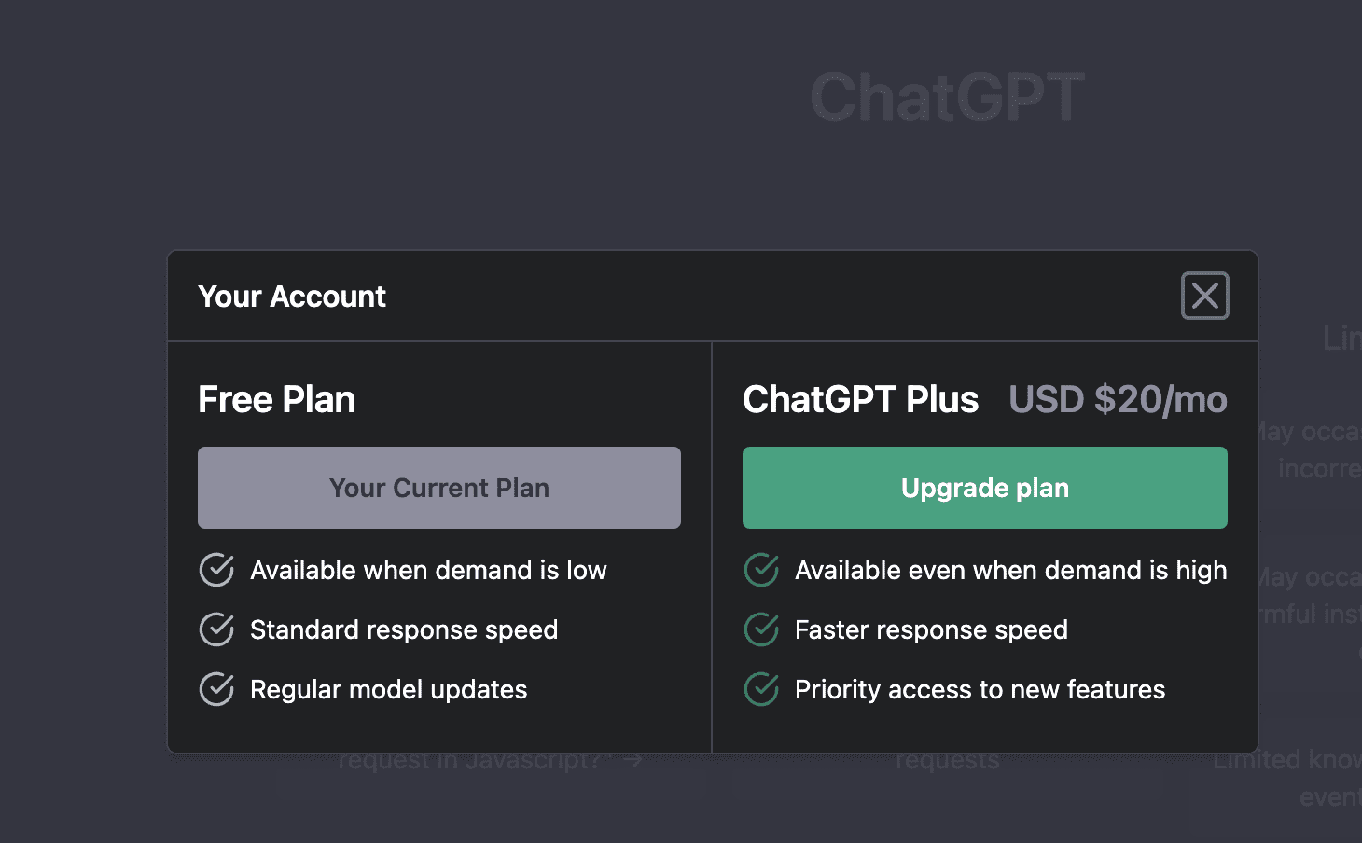Click the "Available when demand is low" text
The width and height of the screenshot is (1362, 843).
(428, 570)
